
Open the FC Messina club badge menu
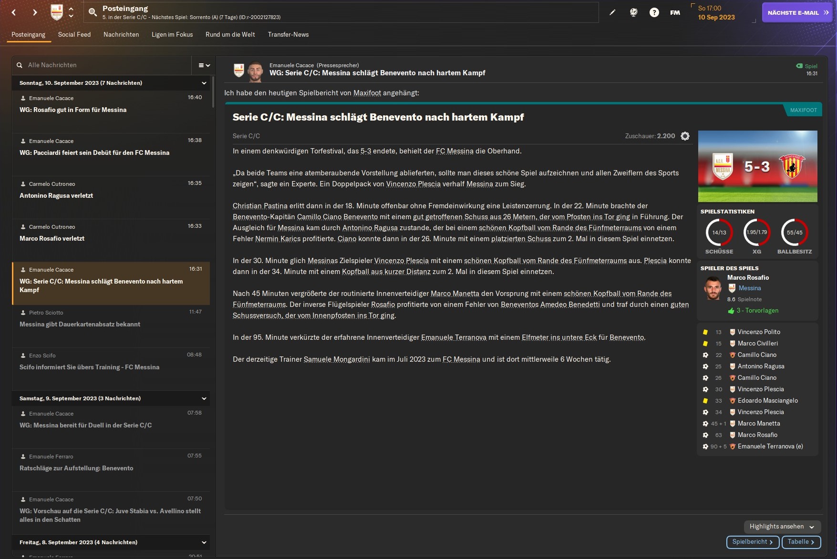(x=57, y=12)
